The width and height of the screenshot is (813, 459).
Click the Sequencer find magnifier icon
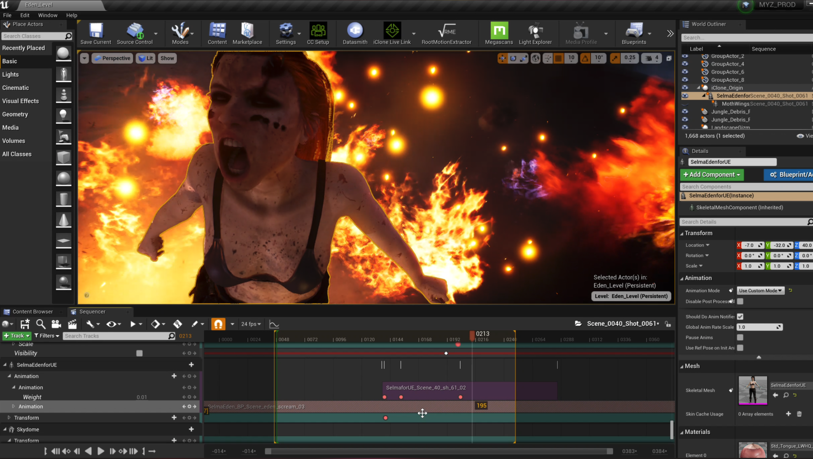tap(40, 324)
